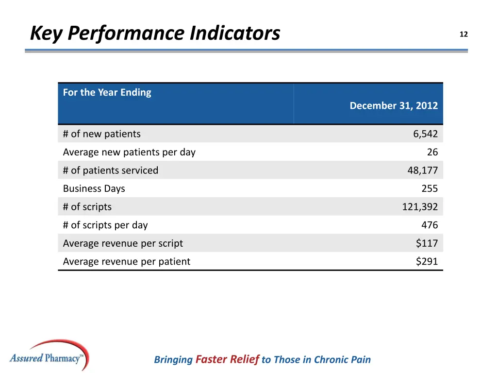Select the $291 revenue per patient value
The width and height of the screenshot is (497, 373).
427,261
